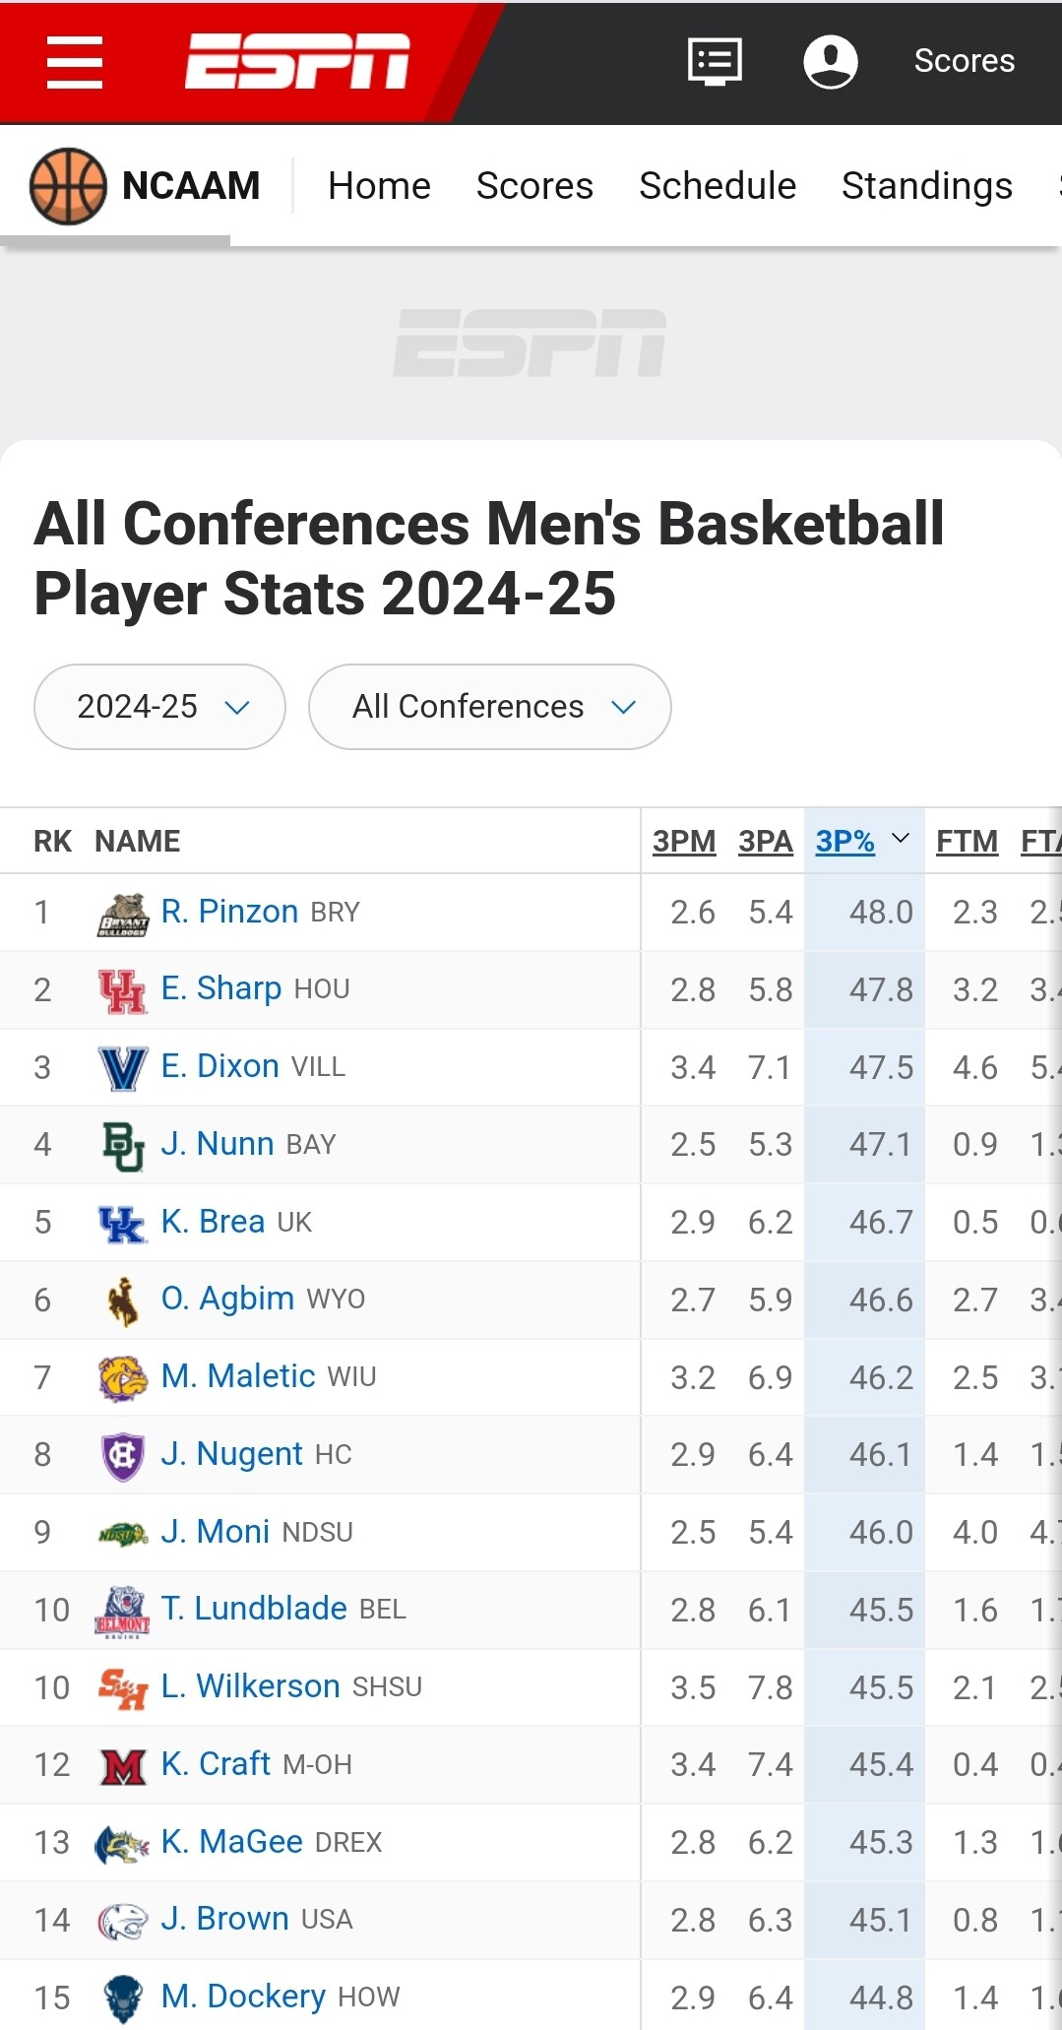Open R. Pinzon player link

click(x=229, y=912)
